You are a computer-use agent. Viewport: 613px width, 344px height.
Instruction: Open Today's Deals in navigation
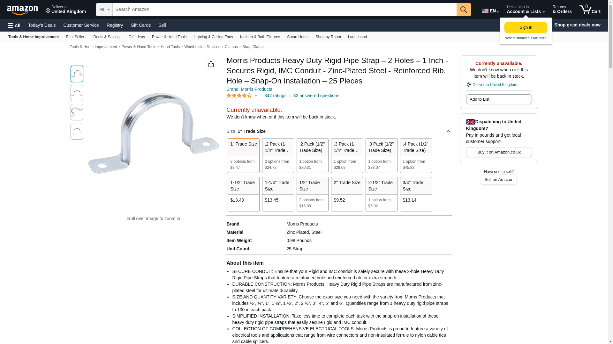coord(42,25)
